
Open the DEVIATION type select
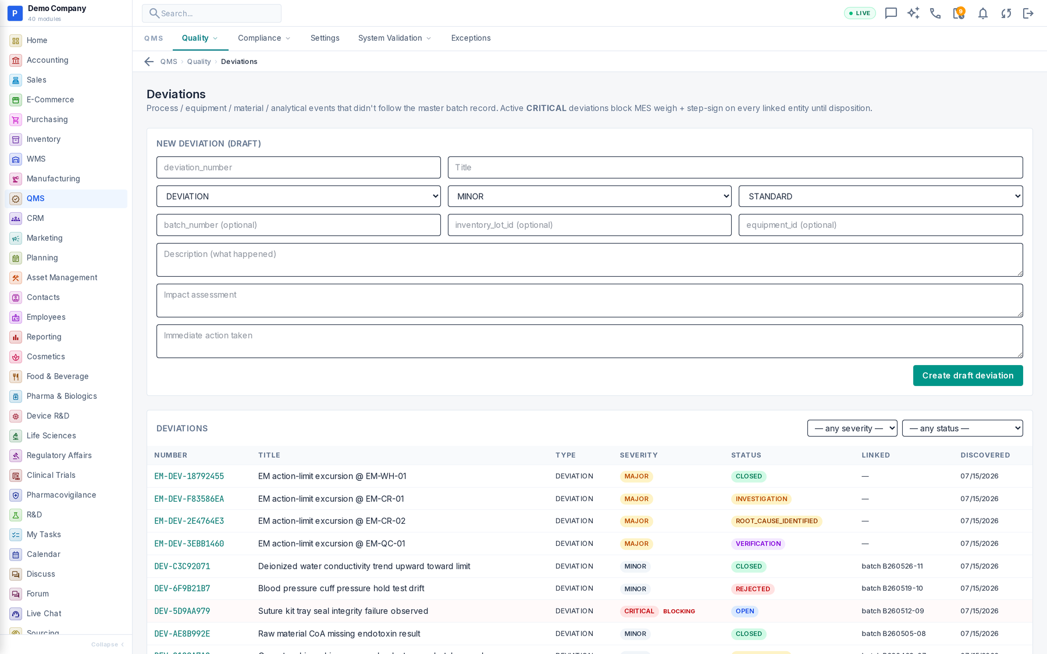coord(298,196)
